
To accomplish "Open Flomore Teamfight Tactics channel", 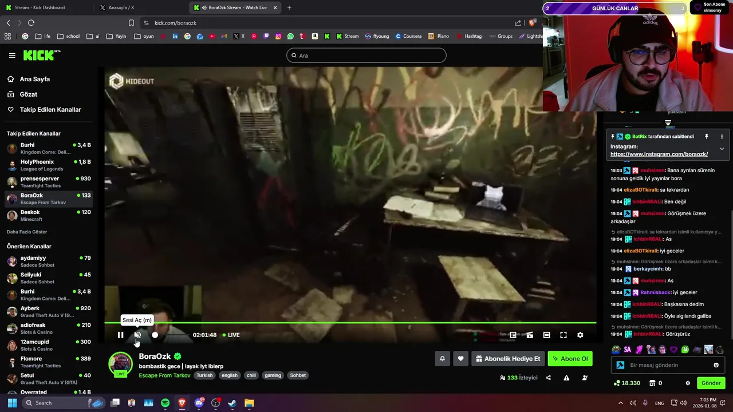I will coord(49,362).
